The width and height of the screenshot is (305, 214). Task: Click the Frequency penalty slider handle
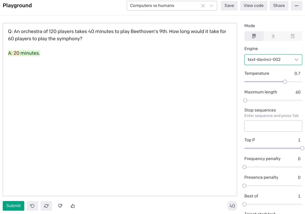[245, 167]
